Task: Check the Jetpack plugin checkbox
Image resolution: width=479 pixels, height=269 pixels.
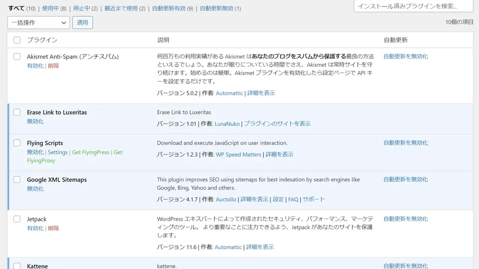Action: click(17, 219)
